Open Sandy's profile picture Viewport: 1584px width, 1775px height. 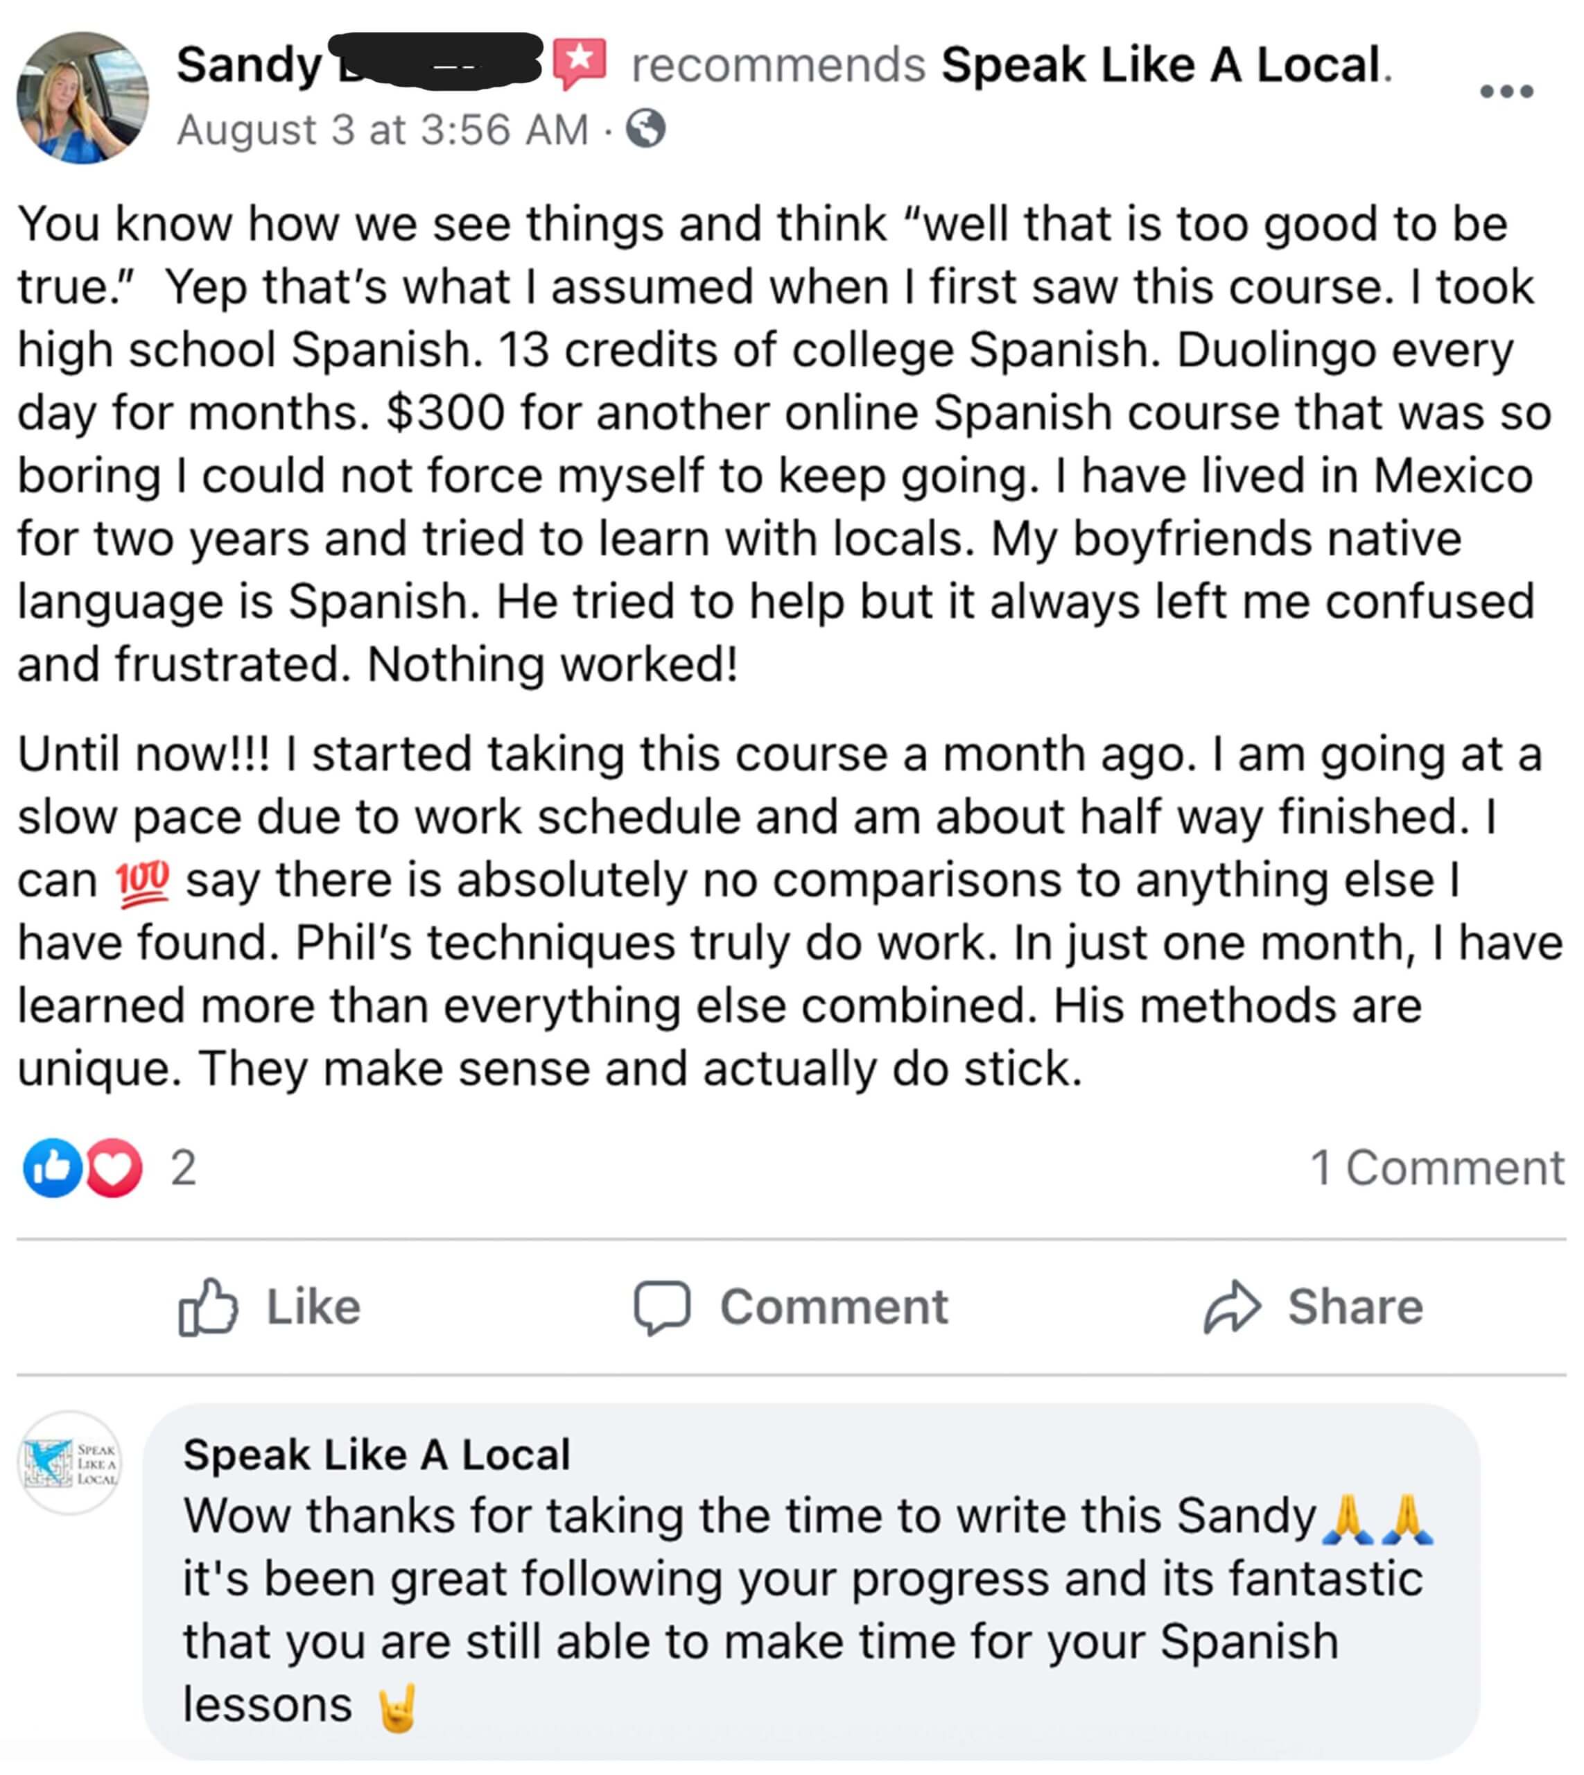82,98
